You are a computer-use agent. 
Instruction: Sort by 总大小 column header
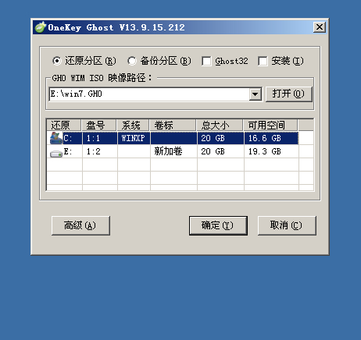(x=220, y=125)
